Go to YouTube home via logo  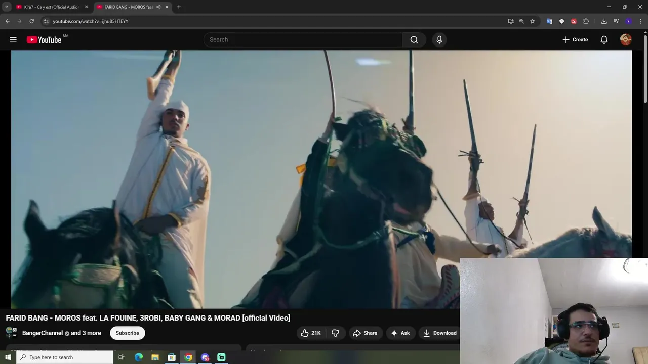44,40
